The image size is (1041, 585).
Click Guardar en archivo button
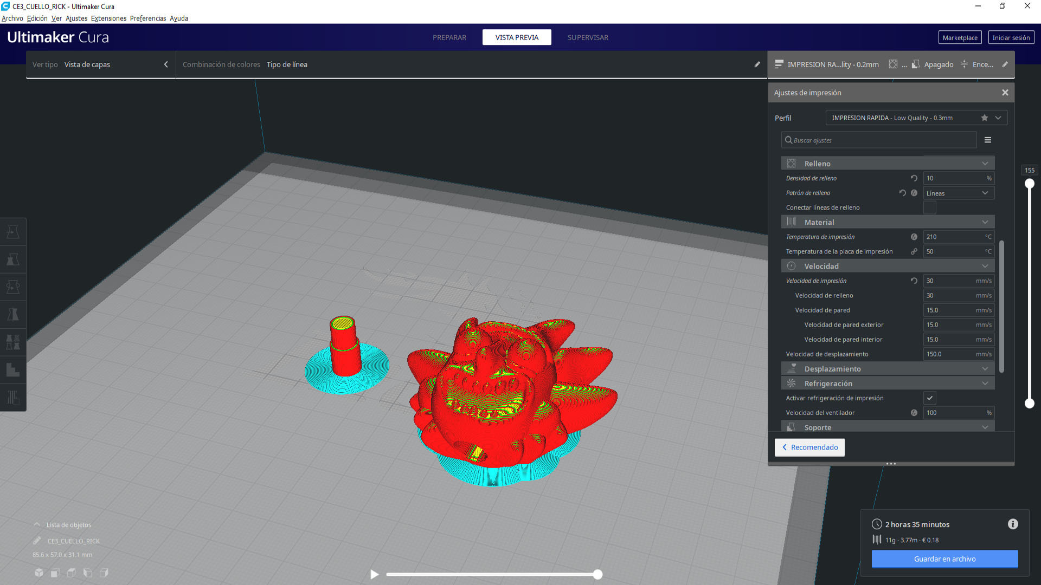coord(944,558)
